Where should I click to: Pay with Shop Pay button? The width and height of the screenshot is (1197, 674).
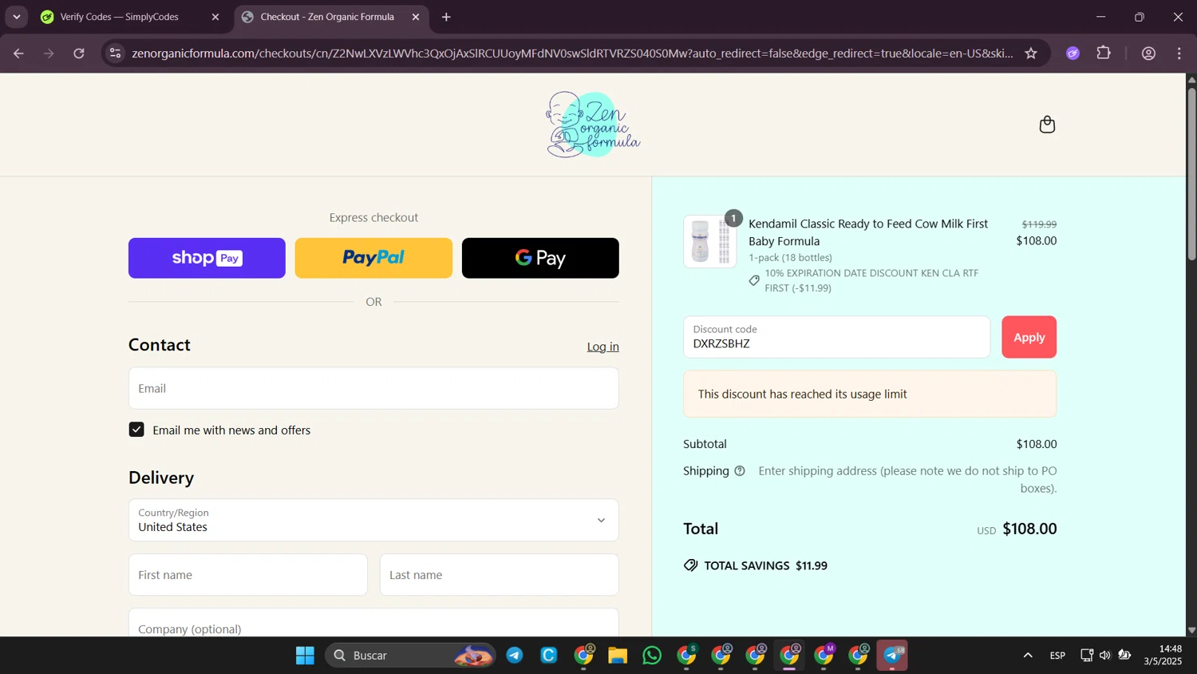point(207,258)
